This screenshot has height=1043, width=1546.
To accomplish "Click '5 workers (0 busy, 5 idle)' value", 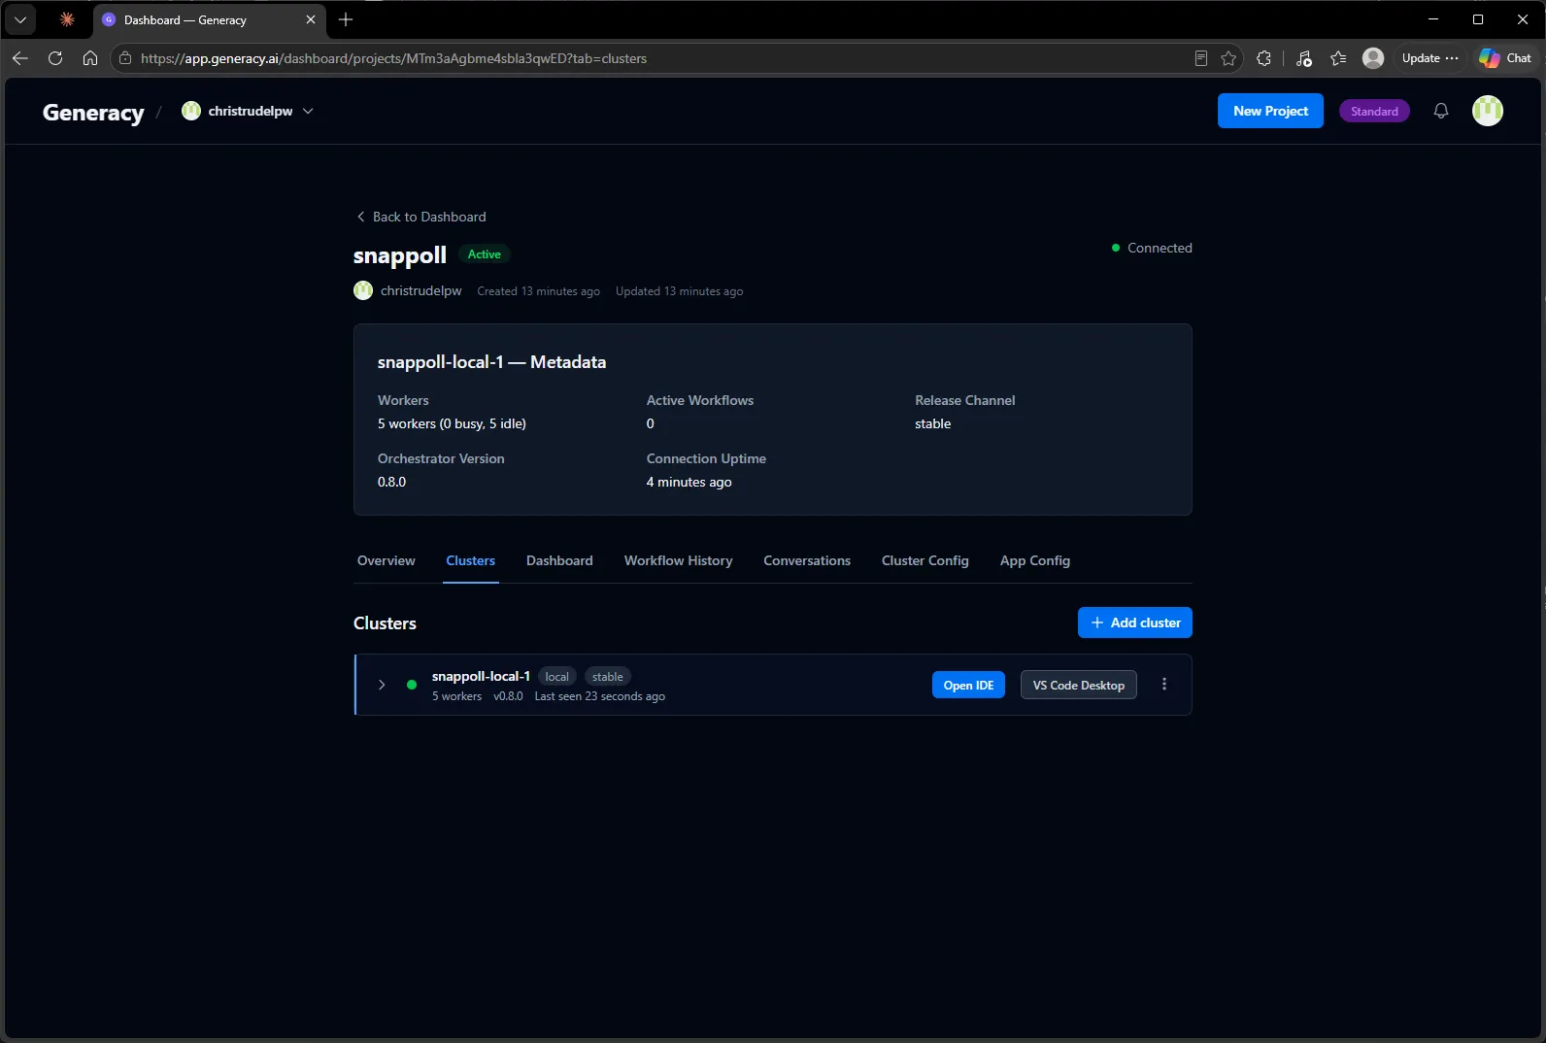I will (452, 423).
